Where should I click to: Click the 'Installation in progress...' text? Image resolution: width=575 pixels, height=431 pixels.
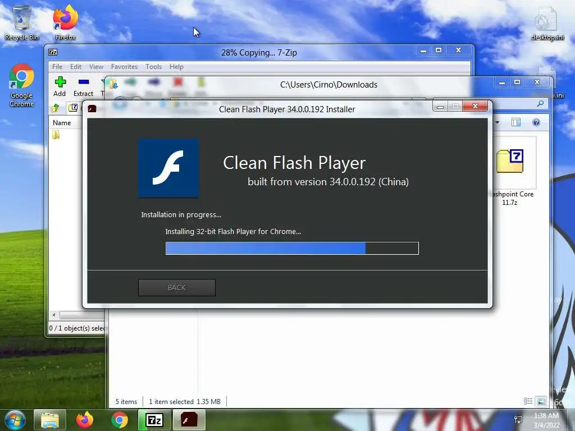click(181, 215)
